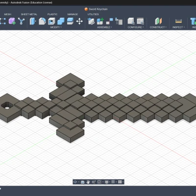Activate the Zoom magnifier tool
The height and width of the screenshot is (196, 196).
point(94,182)
